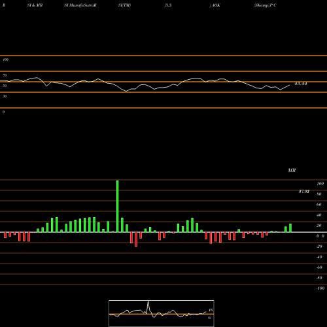Click the '30' level label on RSI axis

coord(5,96)
